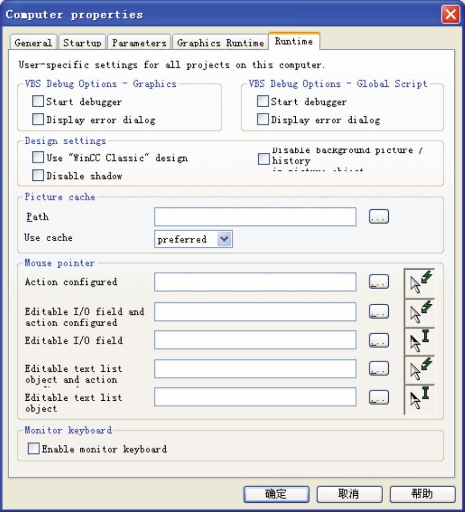Click the bottom Editable text list object input field
This screenshot has height=512, width=465.
[255, 397]
